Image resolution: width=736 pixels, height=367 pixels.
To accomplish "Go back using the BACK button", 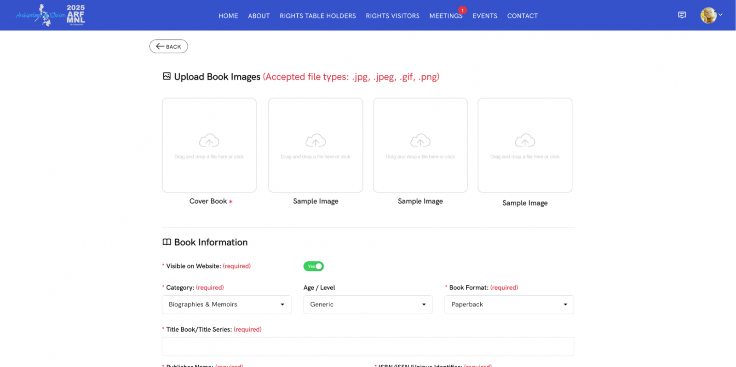I will [x=168, y=46].
